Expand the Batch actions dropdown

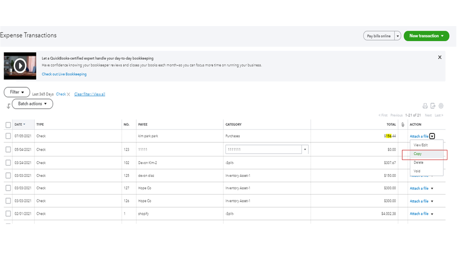coord(32,104)
